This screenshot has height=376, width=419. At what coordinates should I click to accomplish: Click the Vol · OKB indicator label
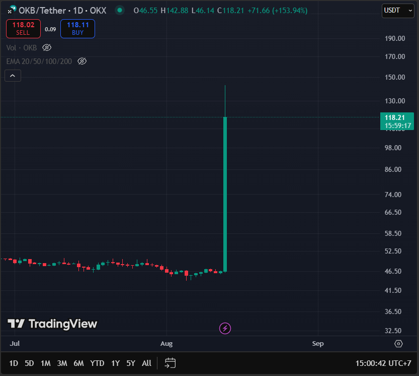click(21, 48)
